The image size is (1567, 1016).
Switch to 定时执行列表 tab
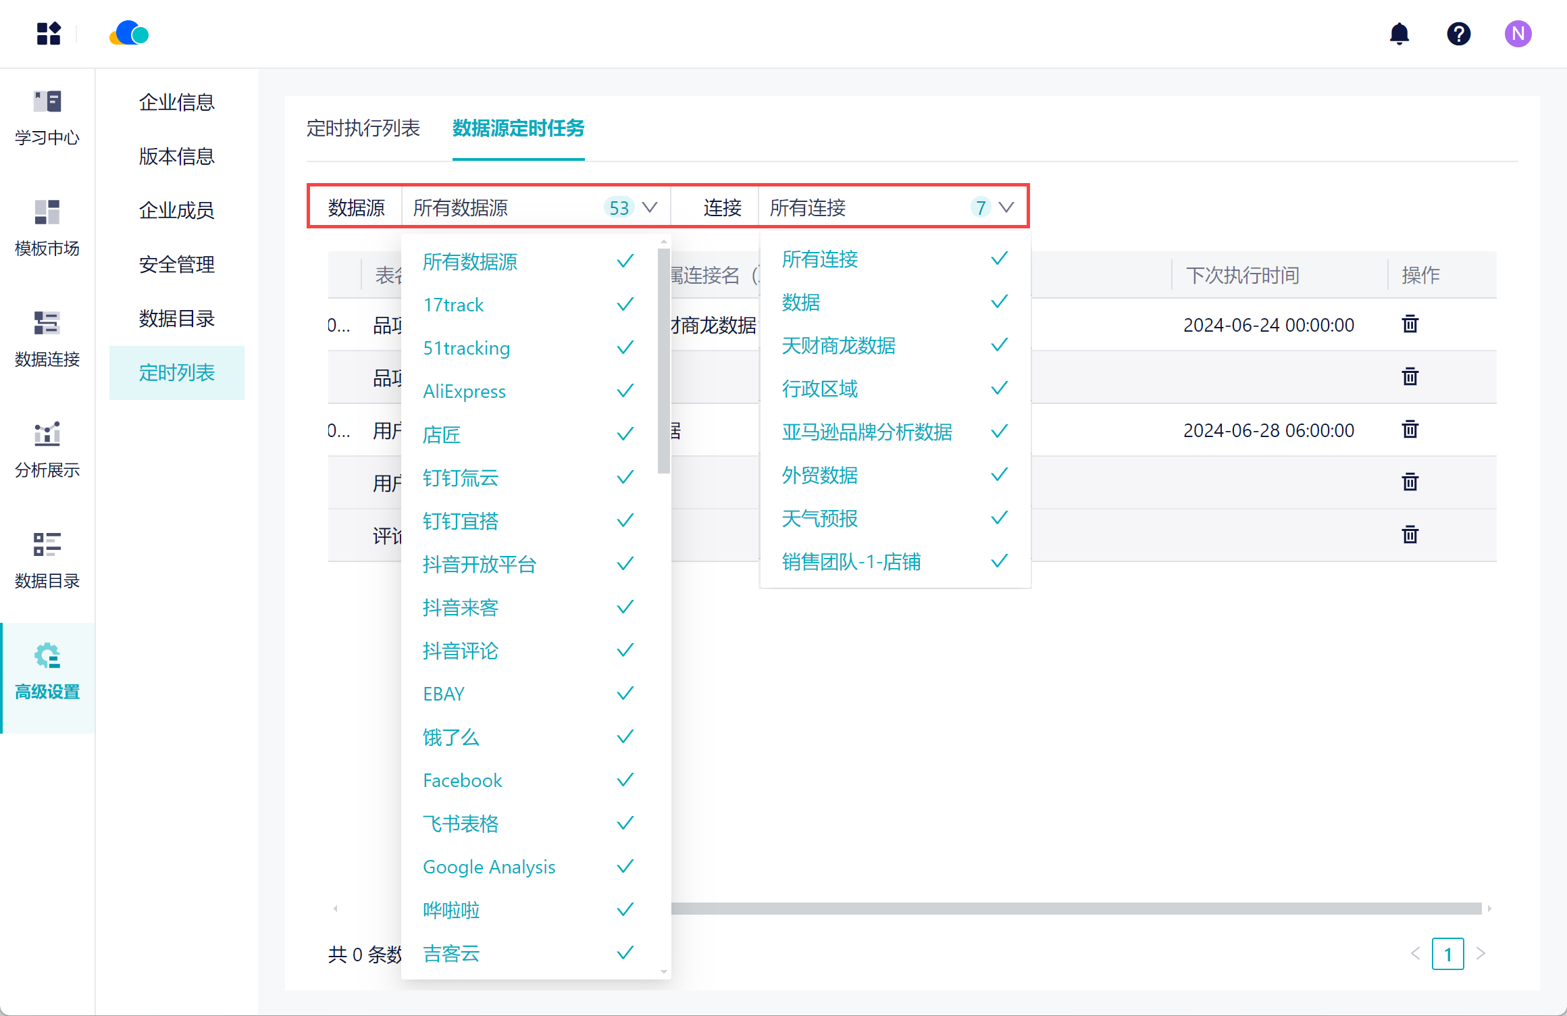(x=363, y=128)
